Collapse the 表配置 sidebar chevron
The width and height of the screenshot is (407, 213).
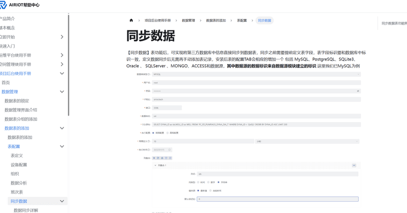62,146
